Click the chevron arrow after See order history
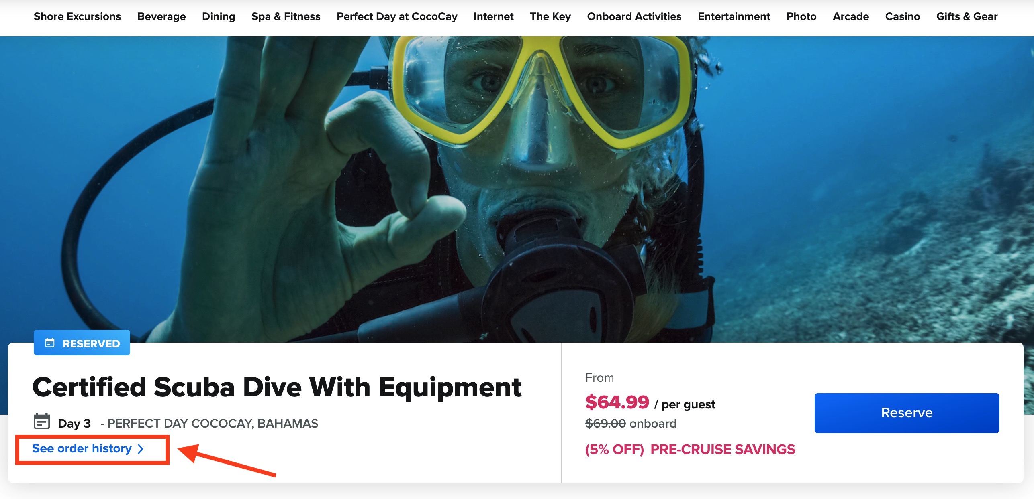This screenshot has height=499, width=1034. tap(140, 449)
